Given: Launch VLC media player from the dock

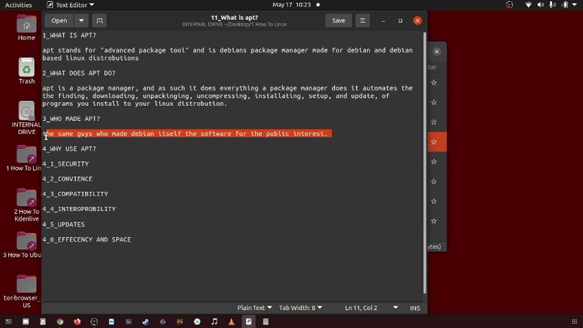Looking at the screenshot, I should 231,322.
